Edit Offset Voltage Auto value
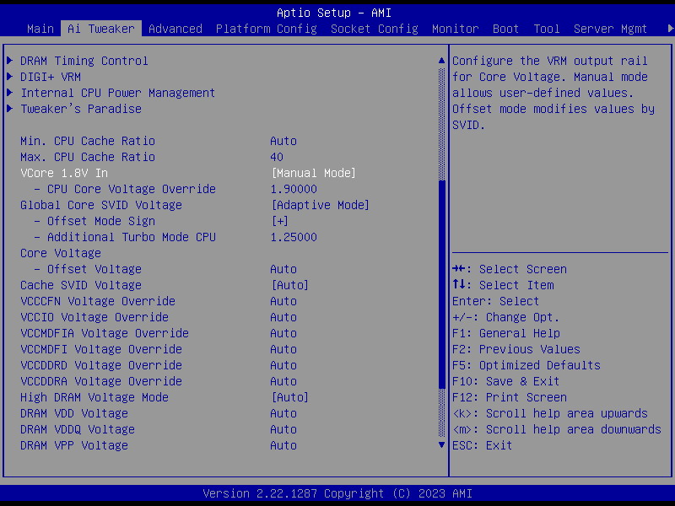This screenshot has width=675, height=506. (x=283, y=269)
